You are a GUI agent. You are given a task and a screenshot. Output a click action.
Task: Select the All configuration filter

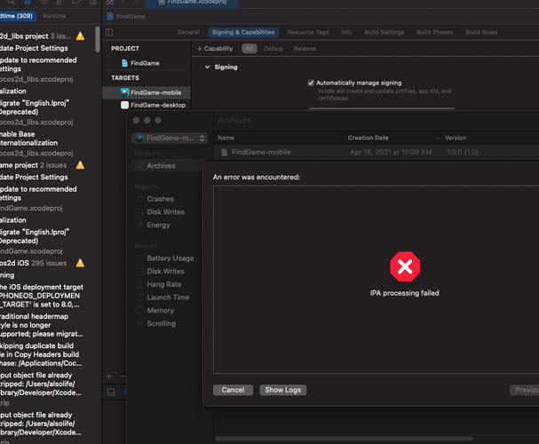(250, 49)
